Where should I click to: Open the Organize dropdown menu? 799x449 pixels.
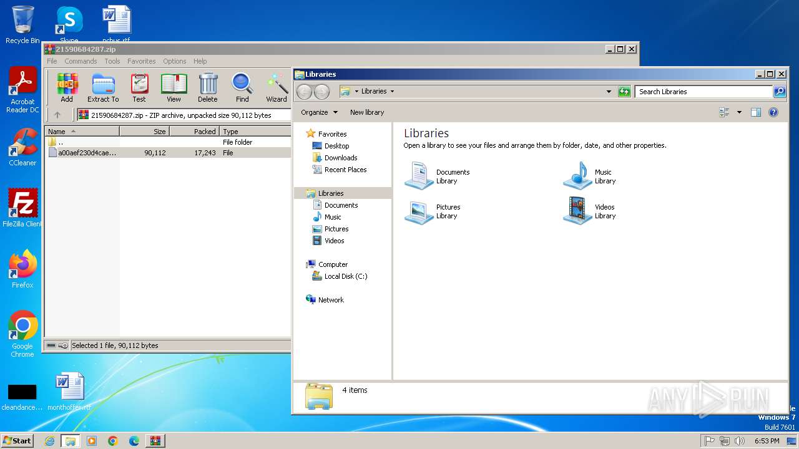click(x=319, y=112)
